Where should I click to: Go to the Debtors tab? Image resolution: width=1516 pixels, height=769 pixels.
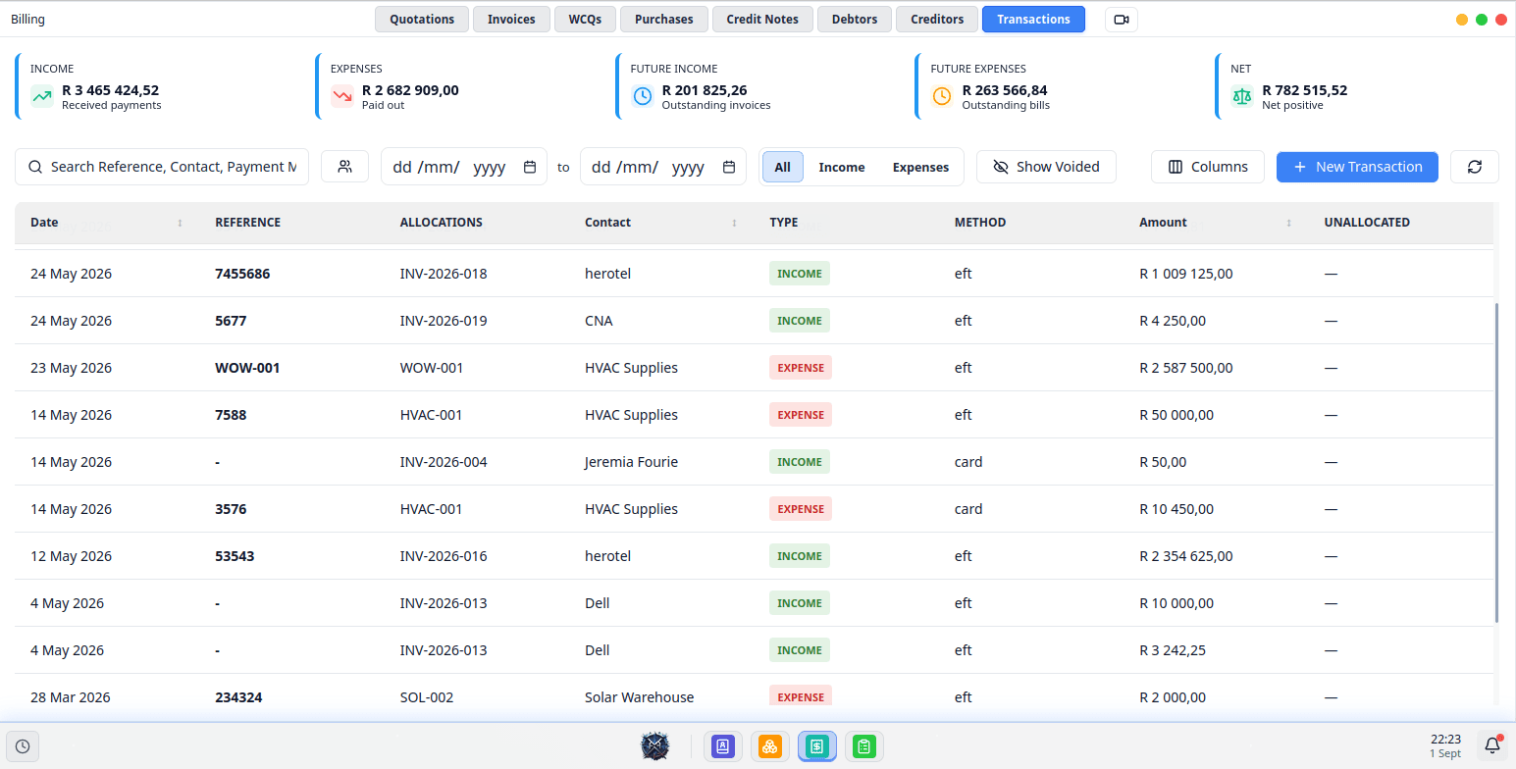tap(855, 20)
